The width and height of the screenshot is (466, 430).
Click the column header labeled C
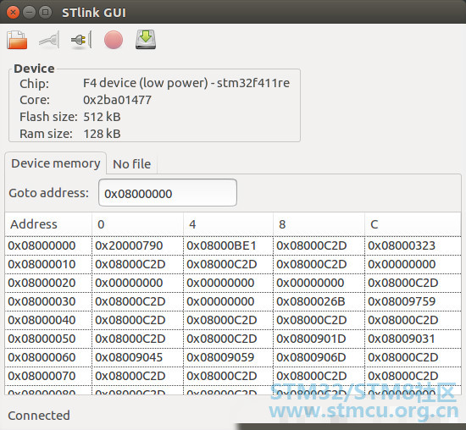click(413, 224)
